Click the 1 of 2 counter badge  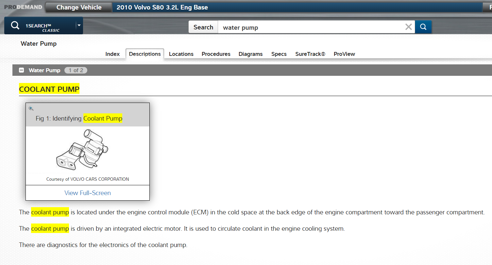(76, 70)
